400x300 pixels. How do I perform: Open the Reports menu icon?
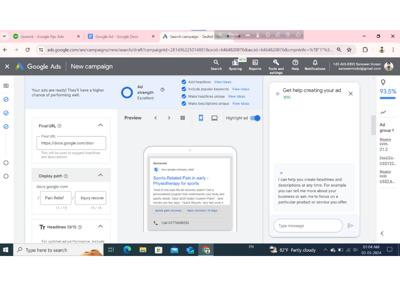pos(255,65)
